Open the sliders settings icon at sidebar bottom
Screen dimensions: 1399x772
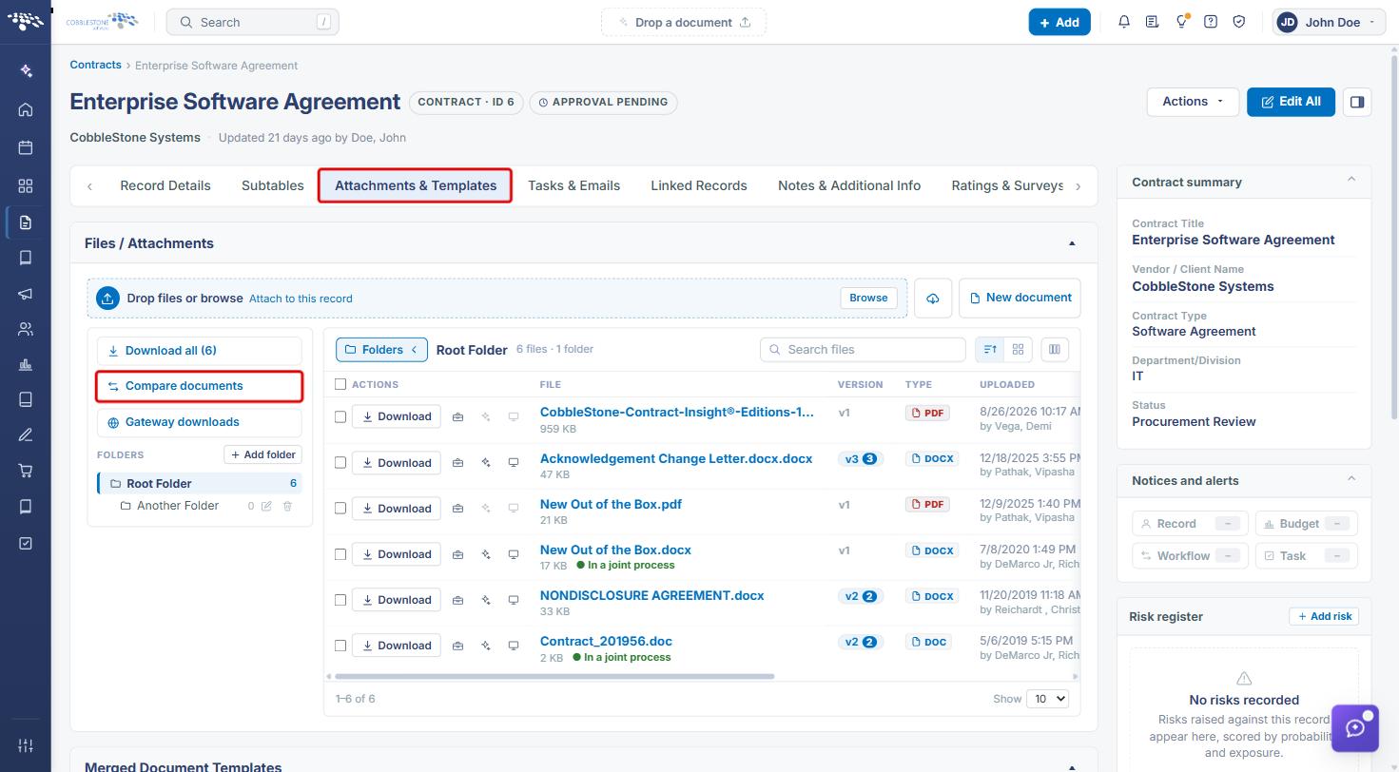coord(26,745)
